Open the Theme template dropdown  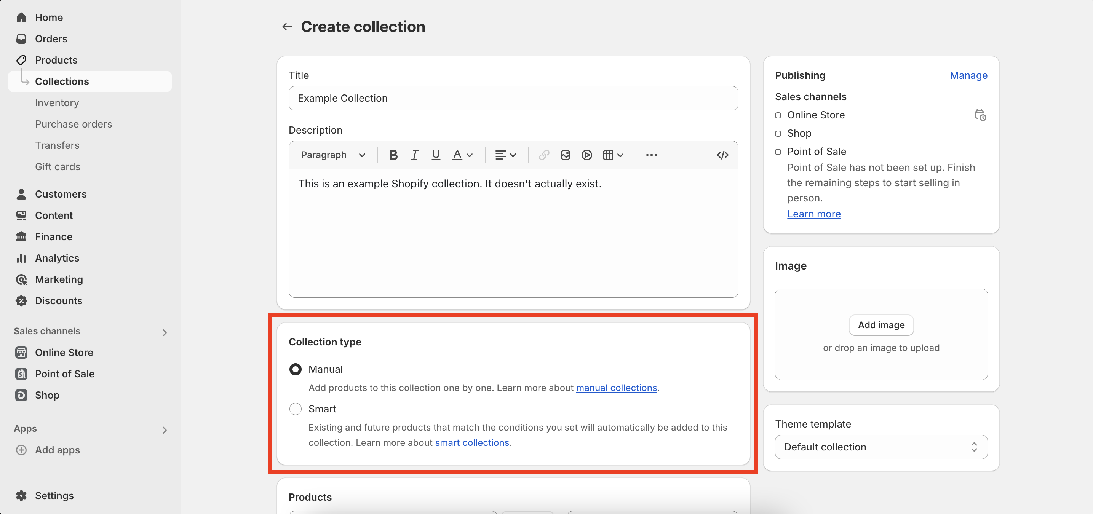881,447
